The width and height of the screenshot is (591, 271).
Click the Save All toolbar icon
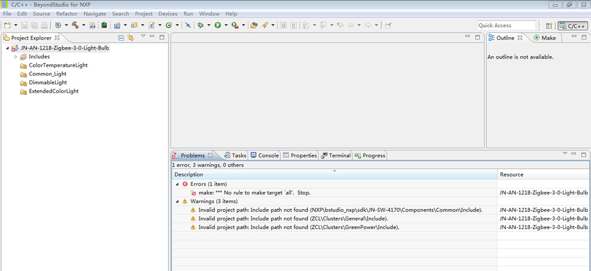34,25
